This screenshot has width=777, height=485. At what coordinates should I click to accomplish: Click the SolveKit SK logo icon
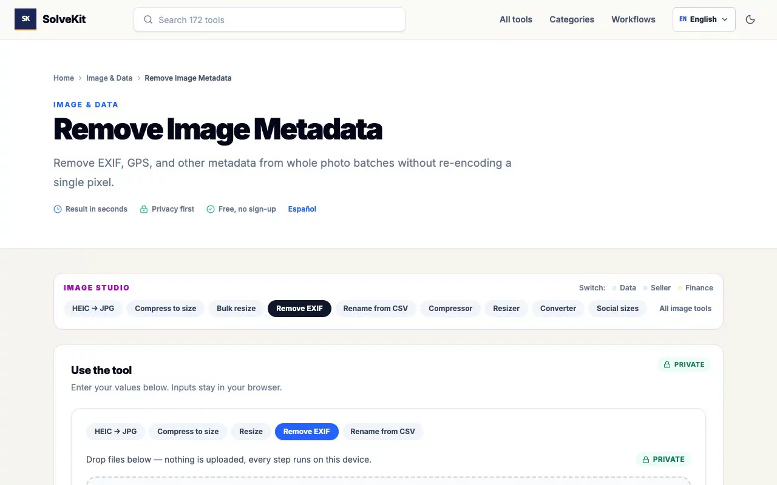(x=25, y=19)
